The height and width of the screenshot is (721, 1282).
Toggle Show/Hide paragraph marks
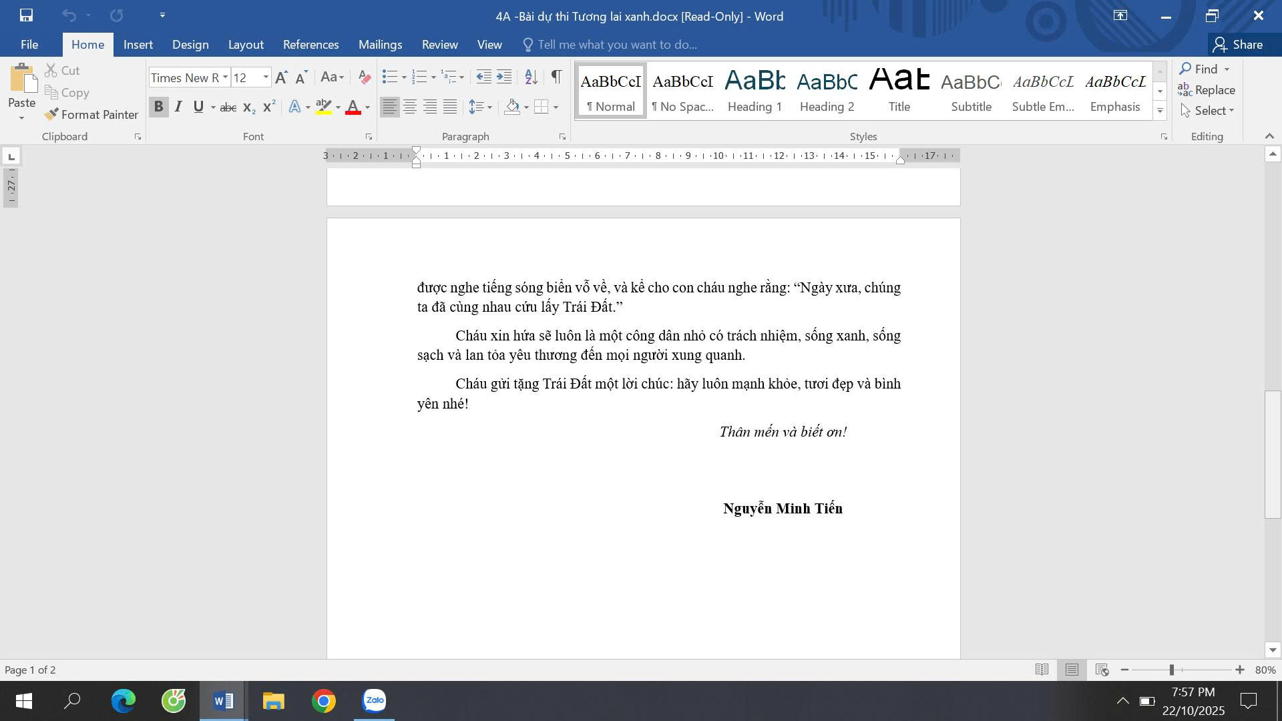[x=556, y=77]
